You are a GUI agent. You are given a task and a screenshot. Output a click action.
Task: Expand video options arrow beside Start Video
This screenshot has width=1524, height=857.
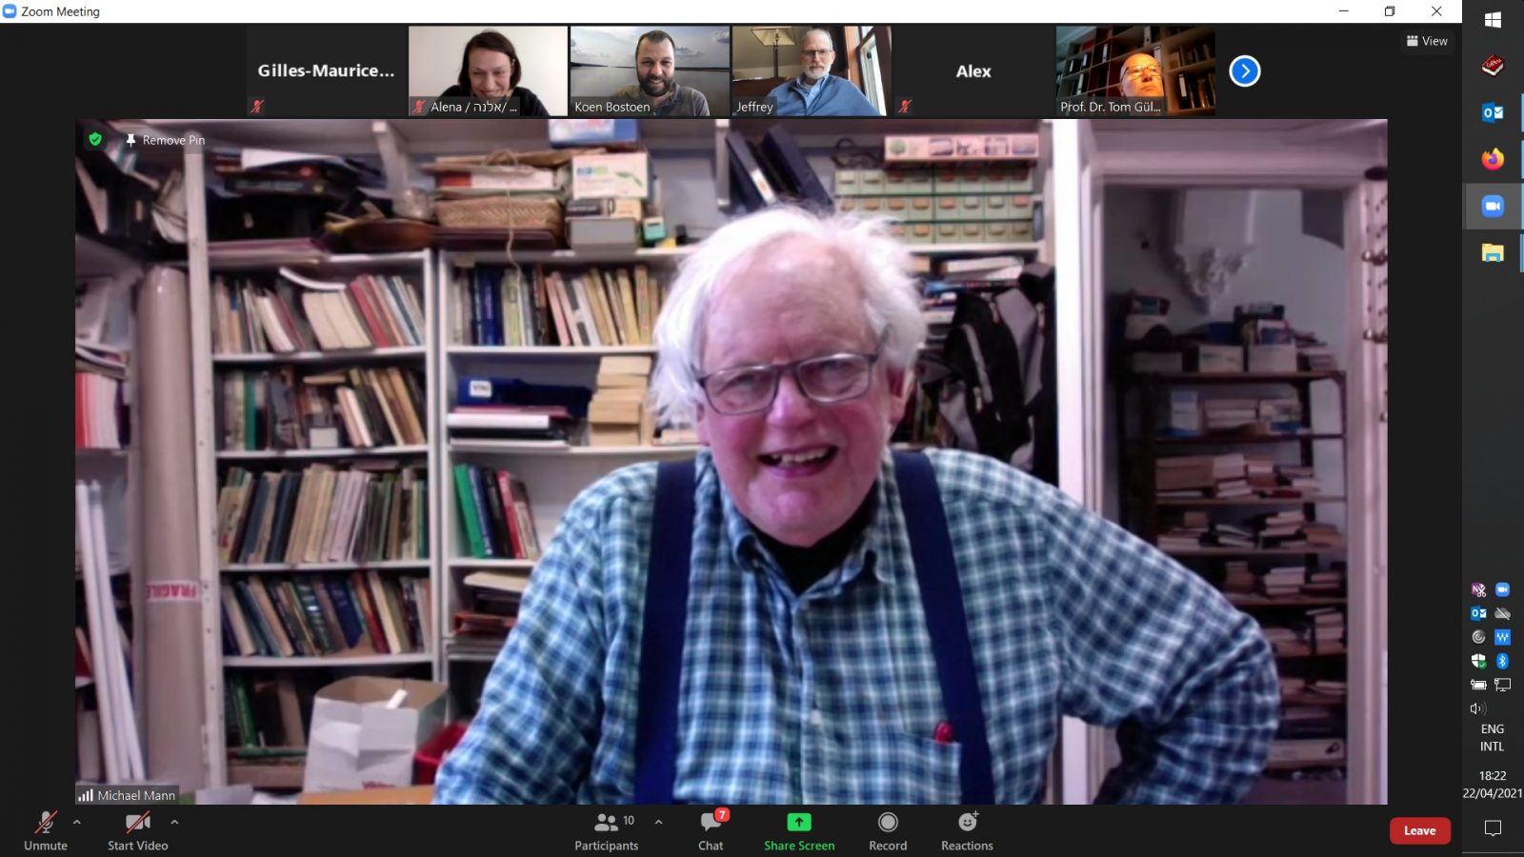click(x=174, y=821)
